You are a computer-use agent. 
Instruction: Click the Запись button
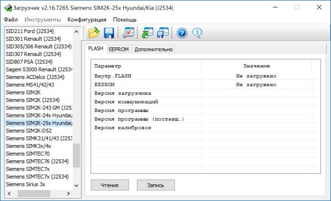(x=156, y=185)
